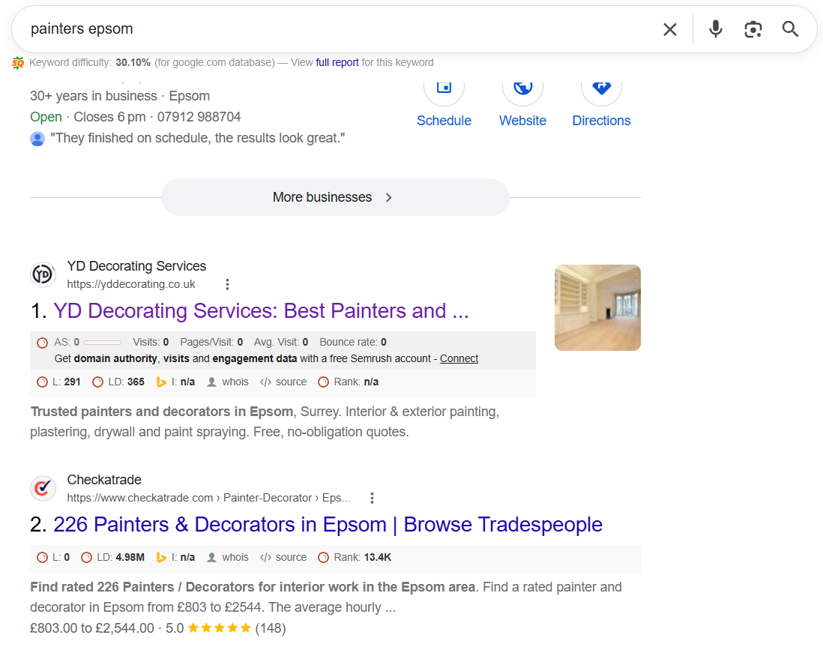Open search by image camera icon
Screen dimensions: 823x650
pyautogui.click(x=753, y=29)
